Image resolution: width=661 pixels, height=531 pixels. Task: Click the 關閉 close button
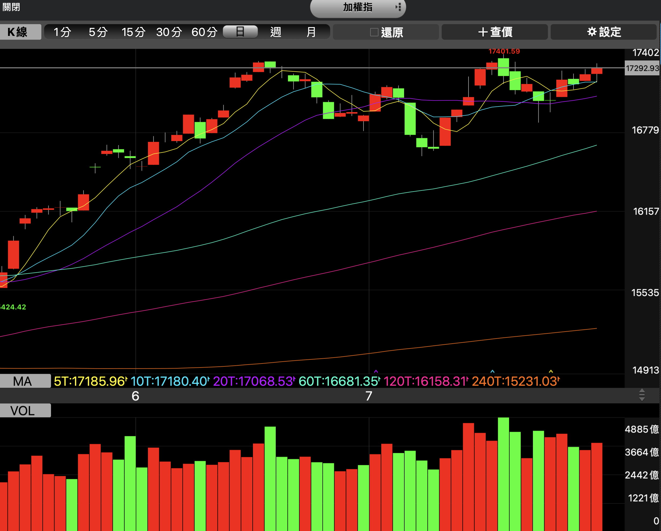point(11,7)
